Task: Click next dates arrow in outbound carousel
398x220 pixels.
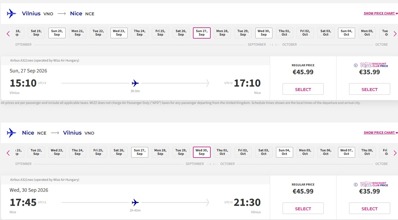Action: coord(395,34)
